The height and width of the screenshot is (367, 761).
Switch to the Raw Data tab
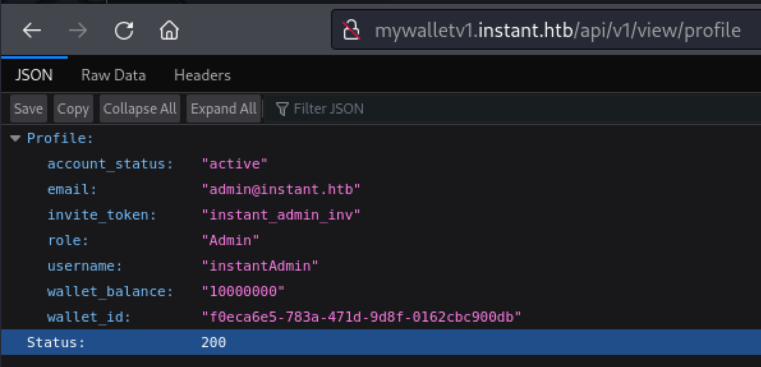pyautogui.click(x=113, y=75)
